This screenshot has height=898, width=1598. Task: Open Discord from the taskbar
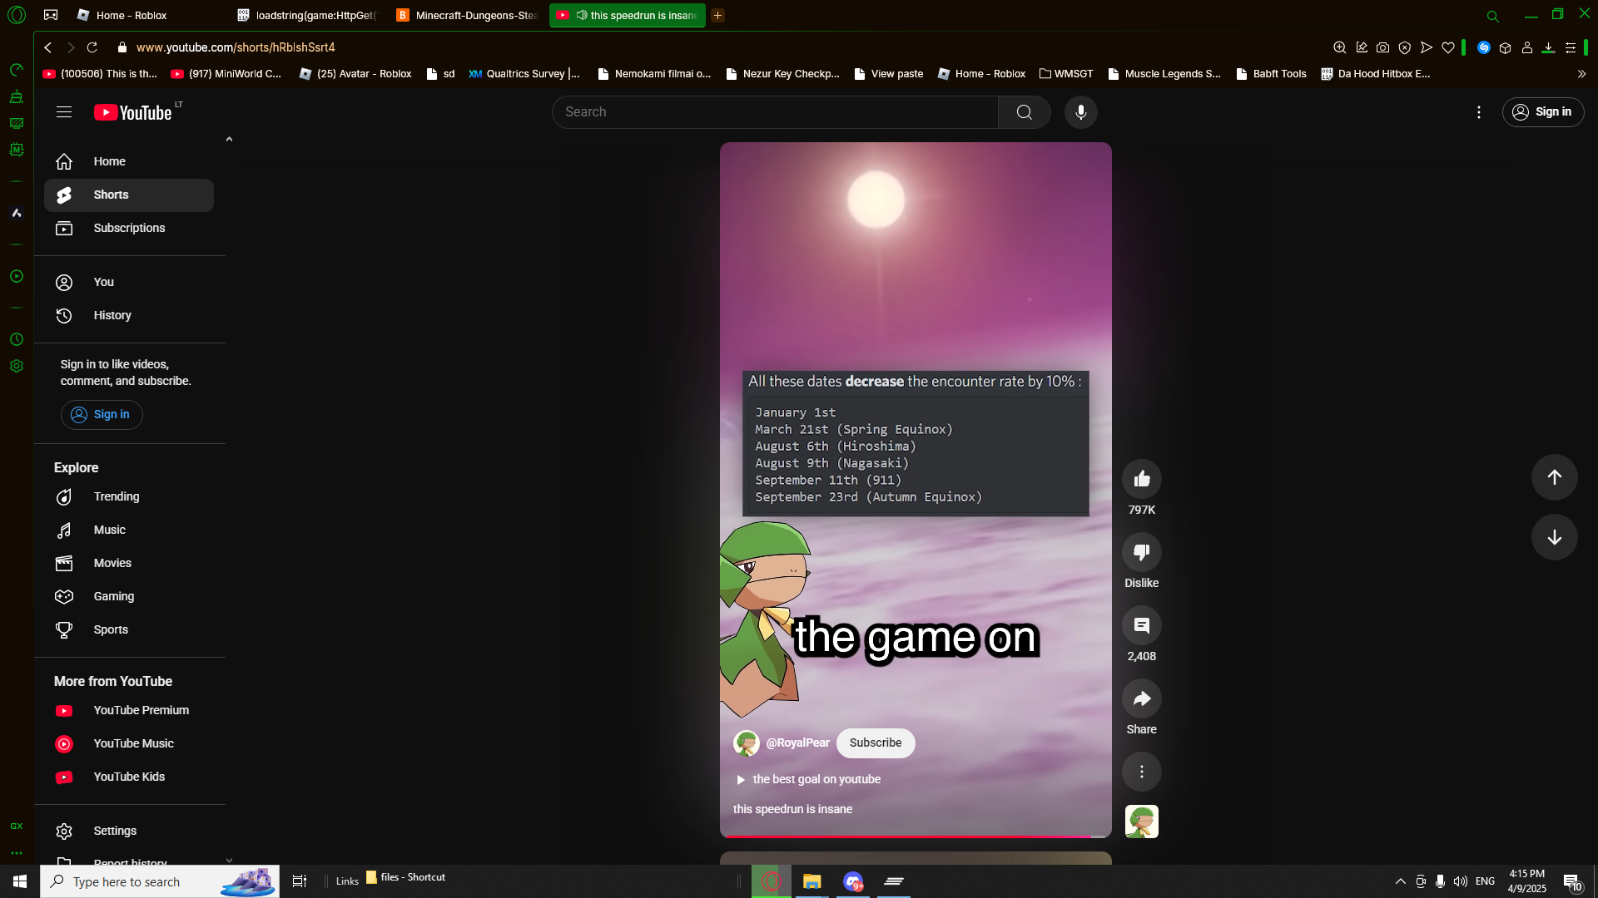click(x=853, y=881)
